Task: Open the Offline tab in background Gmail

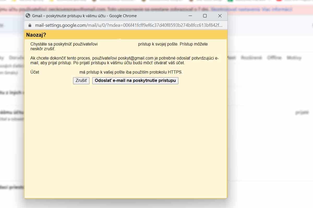Action: (274, 58)
